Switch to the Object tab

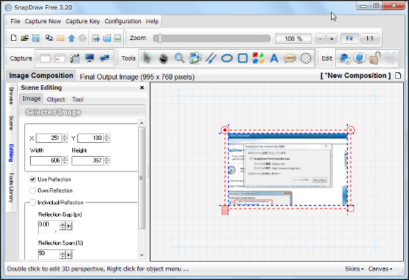[x=56, y=99]
